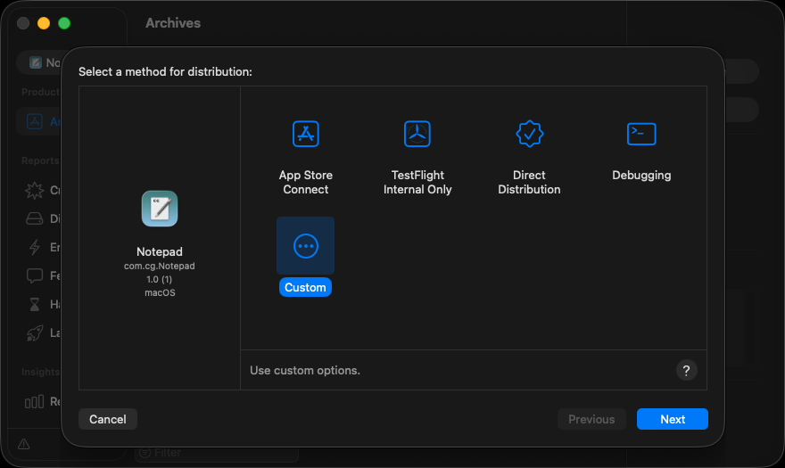
Task: Click the highlighted Custom label
Action: point(305,288)
